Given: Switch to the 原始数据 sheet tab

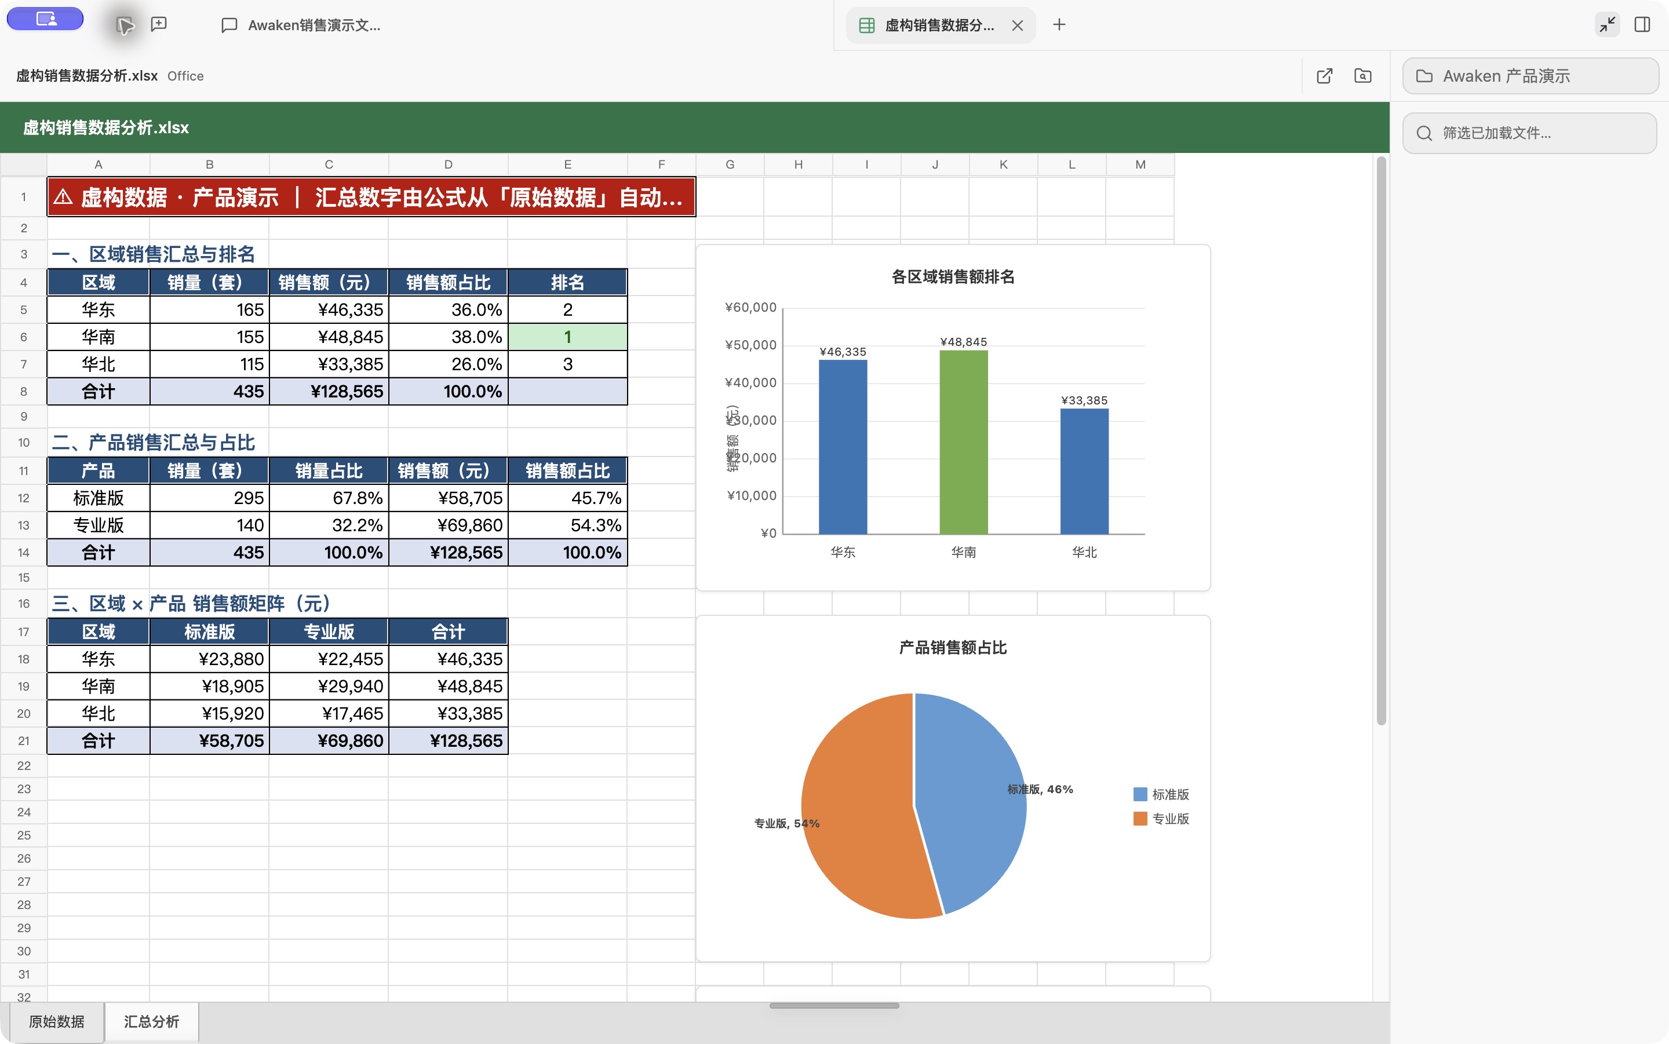Looking at the screenshot, I should pyautogui.click(x=57, y=1021).
